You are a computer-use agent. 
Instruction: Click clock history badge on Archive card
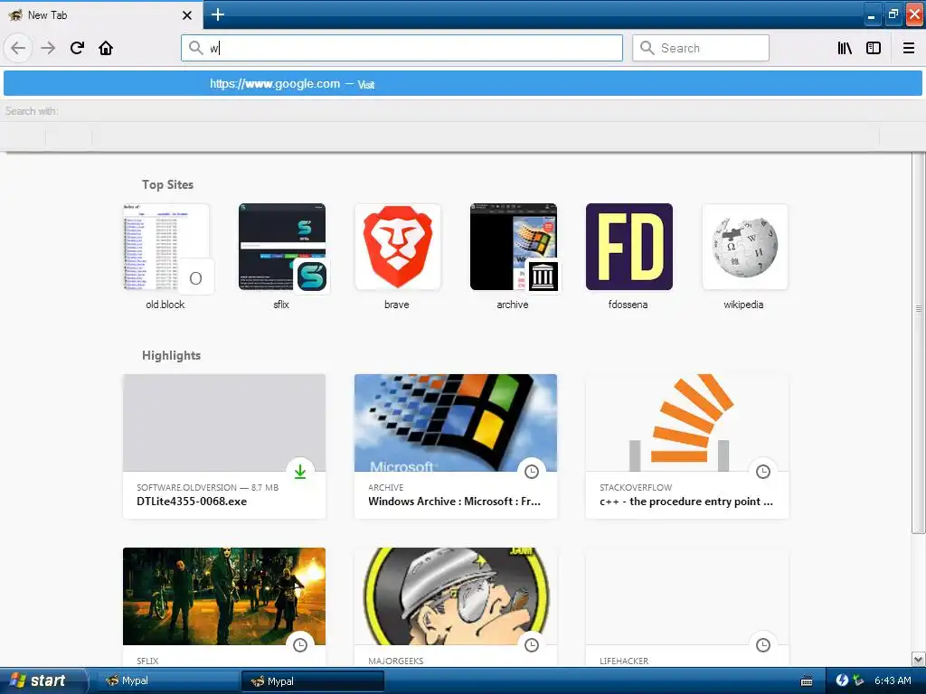532,471
